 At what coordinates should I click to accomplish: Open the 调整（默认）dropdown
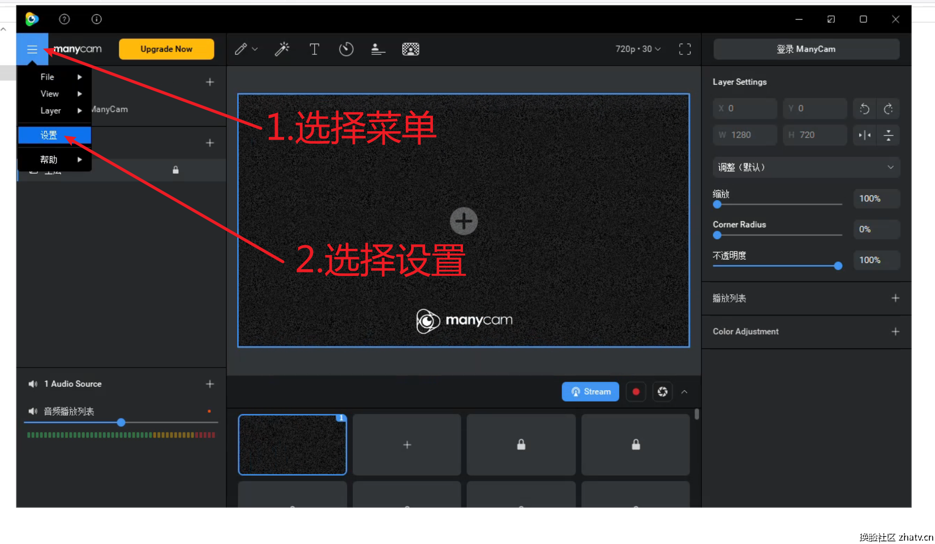pyautogui.click(x=806, y=167)
